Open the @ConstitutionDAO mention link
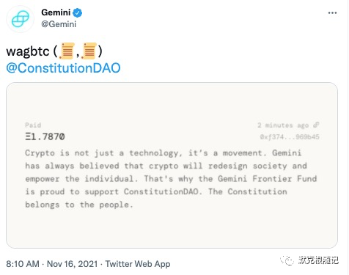Screen dimensions: 349x275 click(x=63, y=68)
